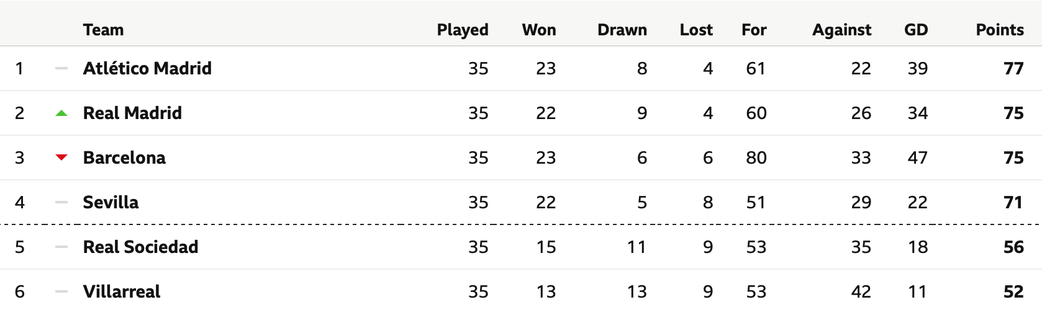
Task: Click the no-change dash beside Villarreal
Action: click(61, 291)
